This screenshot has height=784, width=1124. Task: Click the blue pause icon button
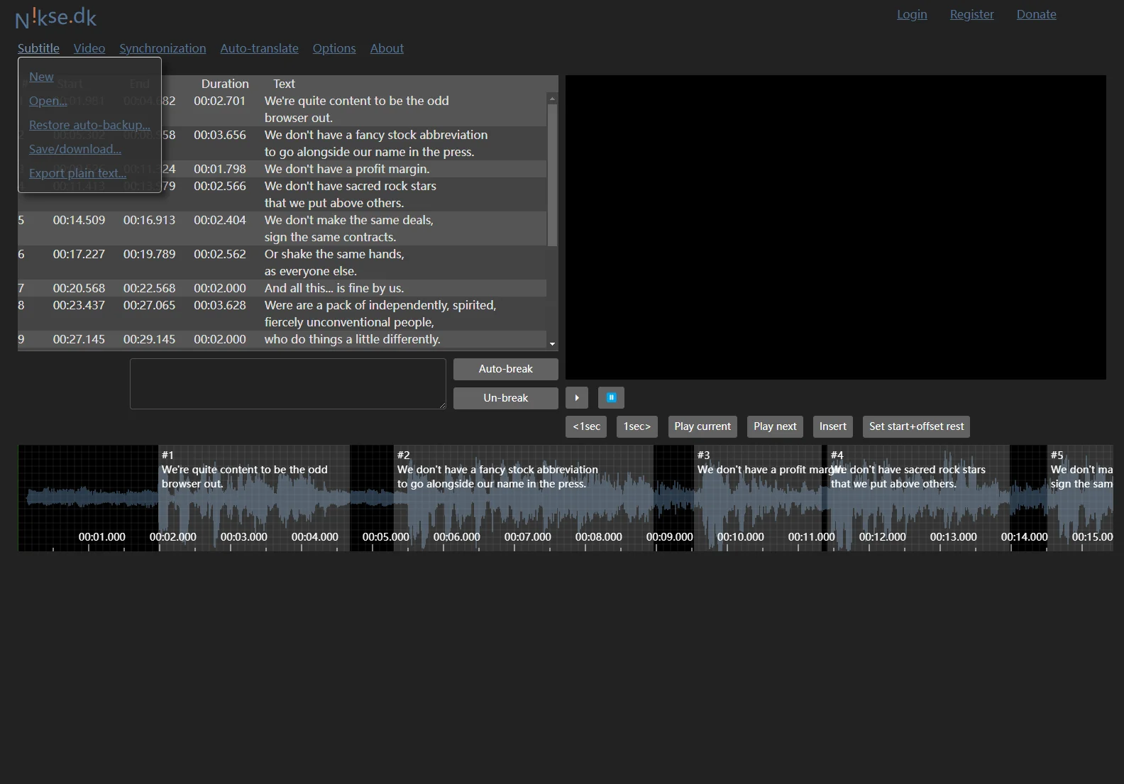[611, 398]
